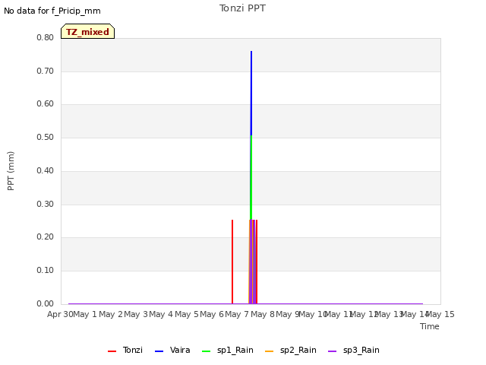This screenshot has height=365, width=486.
Task: Click the 'May 5' x-axis label
Action: 187,314
